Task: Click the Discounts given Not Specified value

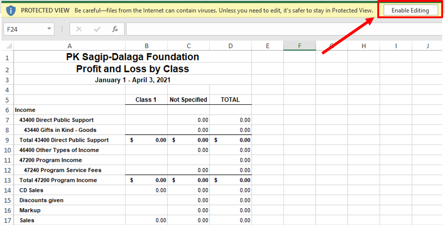Action: coord(189,200)
